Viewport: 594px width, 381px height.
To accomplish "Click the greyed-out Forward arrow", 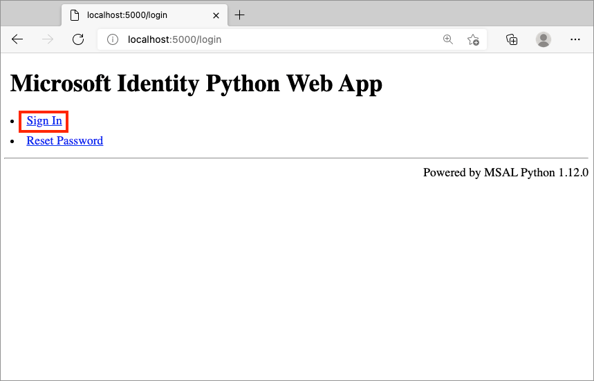I will (48, 39).
